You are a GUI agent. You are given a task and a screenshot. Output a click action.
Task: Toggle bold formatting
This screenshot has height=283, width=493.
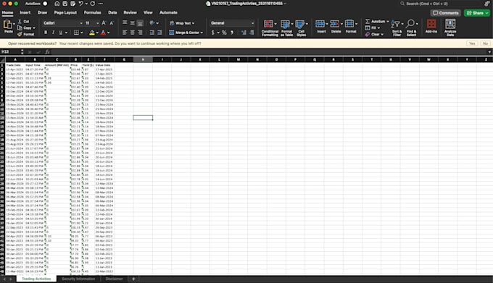(x=46, y=33)
